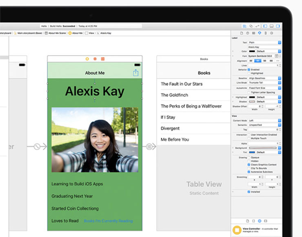The width and height of the screenshot is (302, 237).
Task: Open the Size inspector ruler icon
Action: [x=265, y=33]
